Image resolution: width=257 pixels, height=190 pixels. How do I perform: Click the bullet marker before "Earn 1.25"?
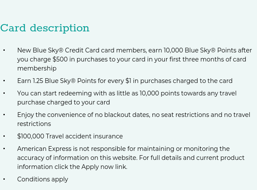(4, 81)
